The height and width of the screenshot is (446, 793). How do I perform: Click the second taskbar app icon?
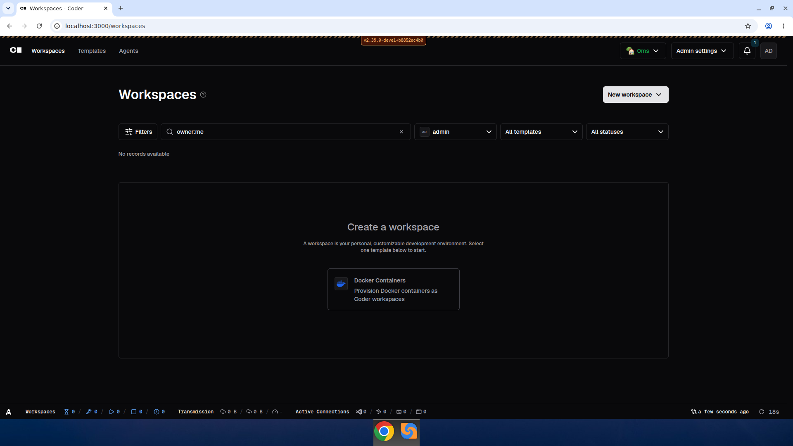(409, 432)
